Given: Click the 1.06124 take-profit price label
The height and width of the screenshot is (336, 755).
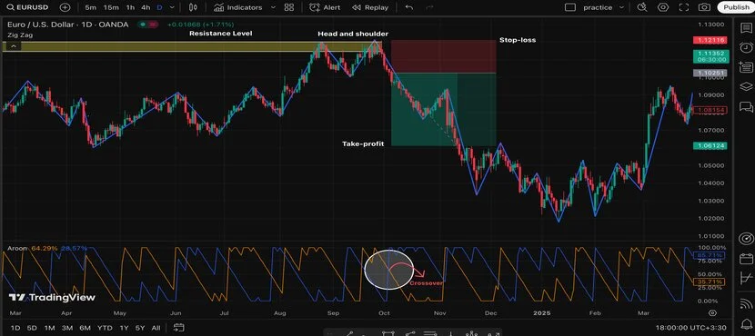Looking at the screenshot, I should (x=710, y=145).
